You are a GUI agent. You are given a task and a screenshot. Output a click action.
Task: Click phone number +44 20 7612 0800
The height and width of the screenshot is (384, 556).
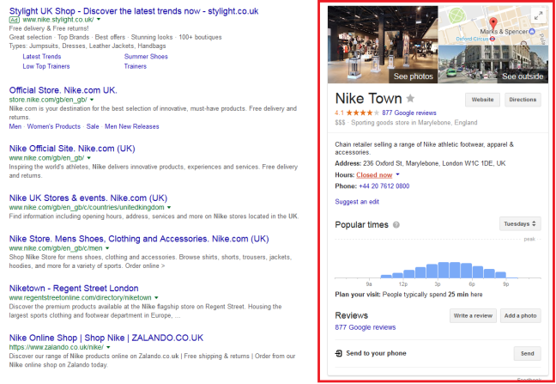click(x=384, y=186)
